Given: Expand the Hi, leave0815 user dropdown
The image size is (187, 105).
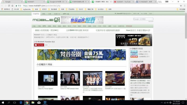Looking at the screenshot, I should [x=123, y=13].
